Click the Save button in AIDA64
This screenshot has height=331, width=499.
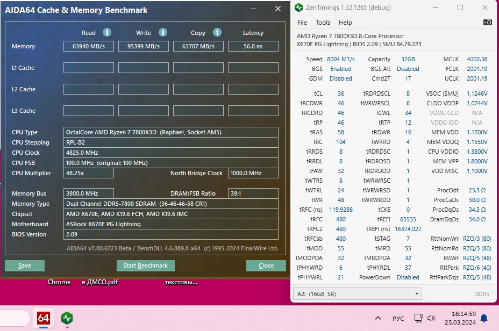(x=25, y=265)
